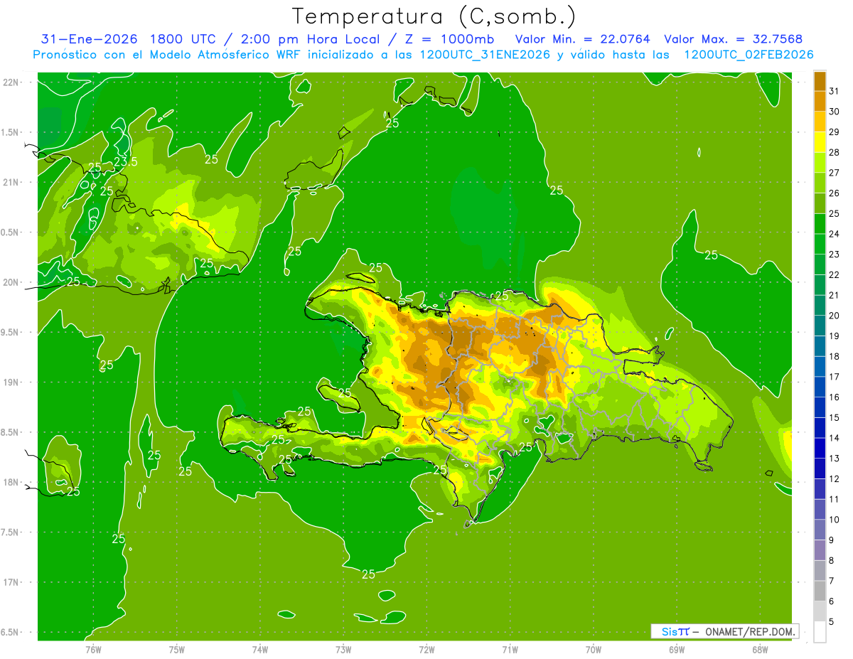Click the "18N" latitude label

[x=11, y=482]
